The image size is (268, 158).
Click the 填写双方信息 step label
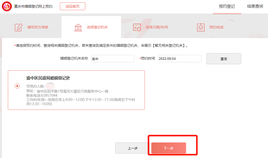coord(38,27)
